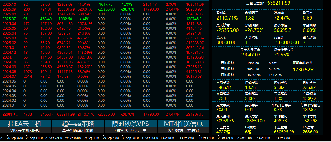Viewport: 331px width, 142px height.
Task: Select the 2024.01 month row label
Action: tap(9, 105)
